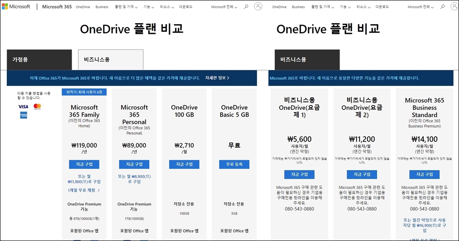Click 080-543-0880 under 요금제 2
The image size is (459, 241).
pos(362,209)
